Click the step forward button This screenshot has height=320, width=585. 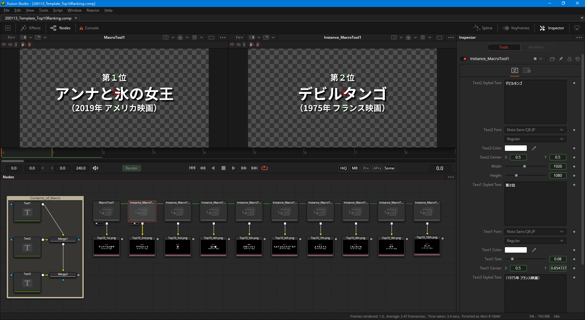(x=244, y=168)
